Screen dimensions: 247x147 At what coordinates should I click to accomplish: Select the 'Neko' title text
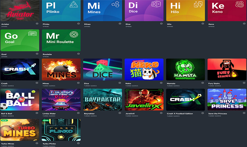[x=128, y=83]
